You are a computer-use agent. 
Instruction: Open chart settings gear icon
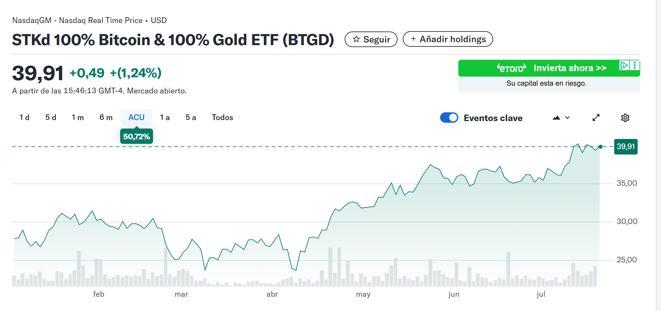(x=625, y=118)
